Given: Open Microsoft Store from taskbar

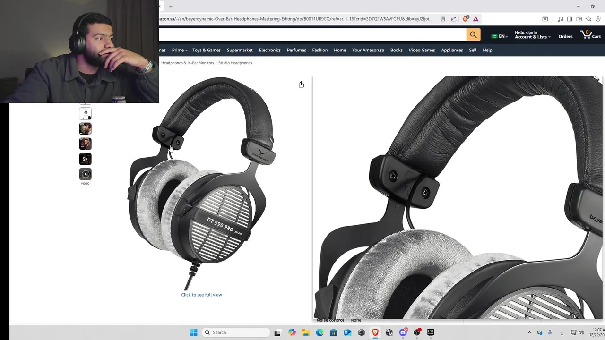Looking at the screenshot, I should point(333,332).
